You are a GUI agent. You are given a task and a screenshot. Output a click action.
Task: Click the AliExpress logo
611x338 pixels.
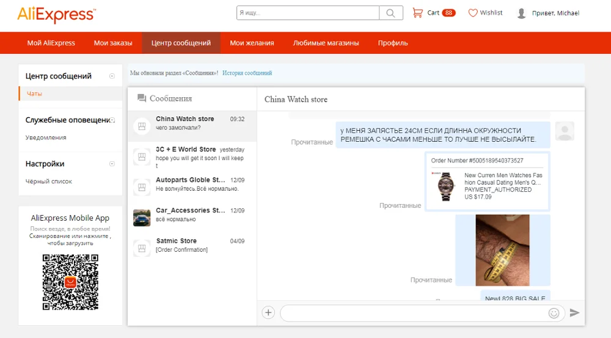click(x=56, y=15)
